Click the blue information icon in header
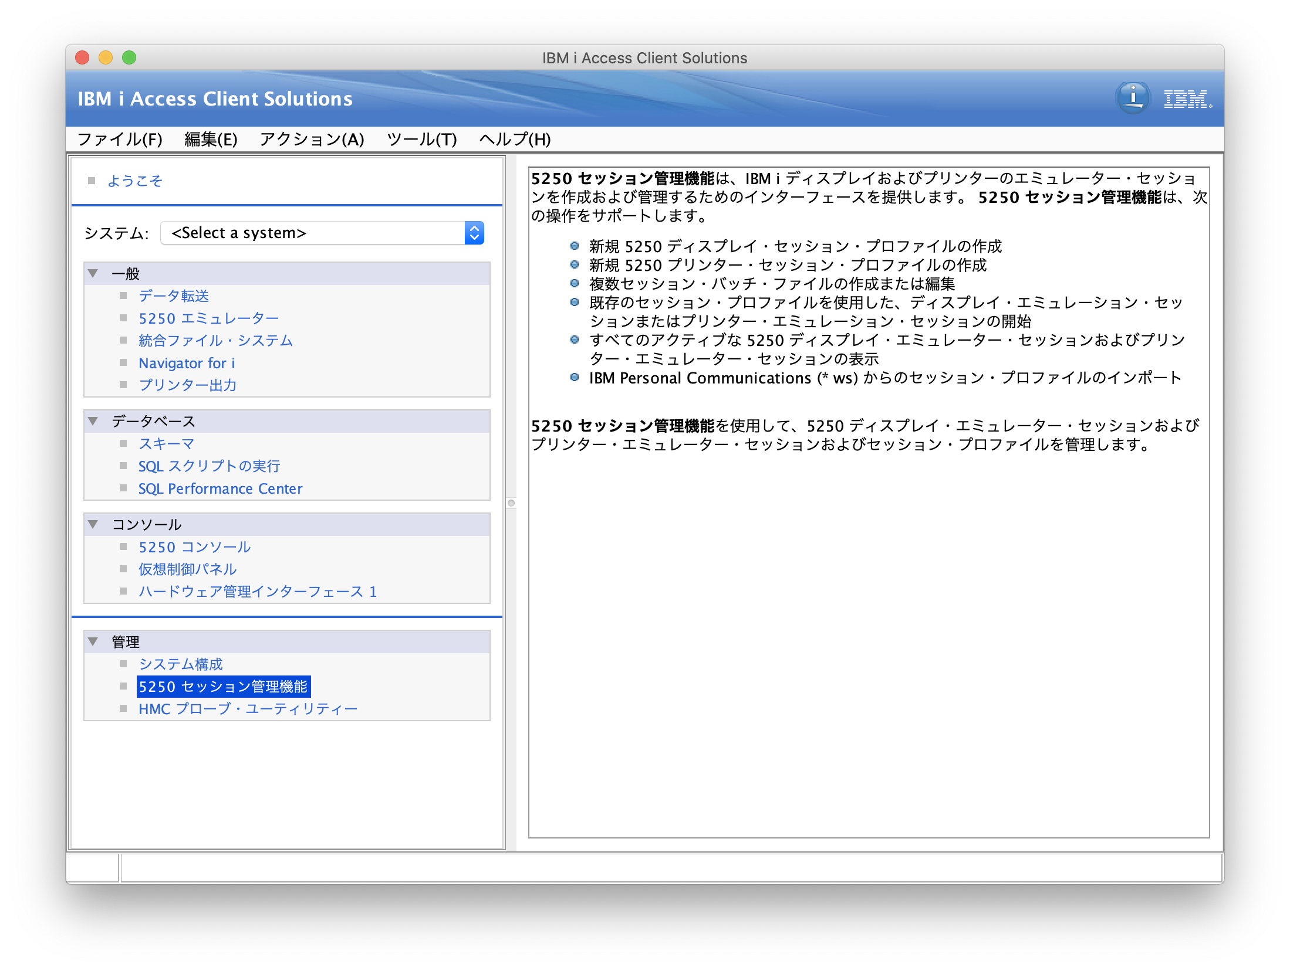The width and height of the screenshot is (1290, 971). [1132, 98]
